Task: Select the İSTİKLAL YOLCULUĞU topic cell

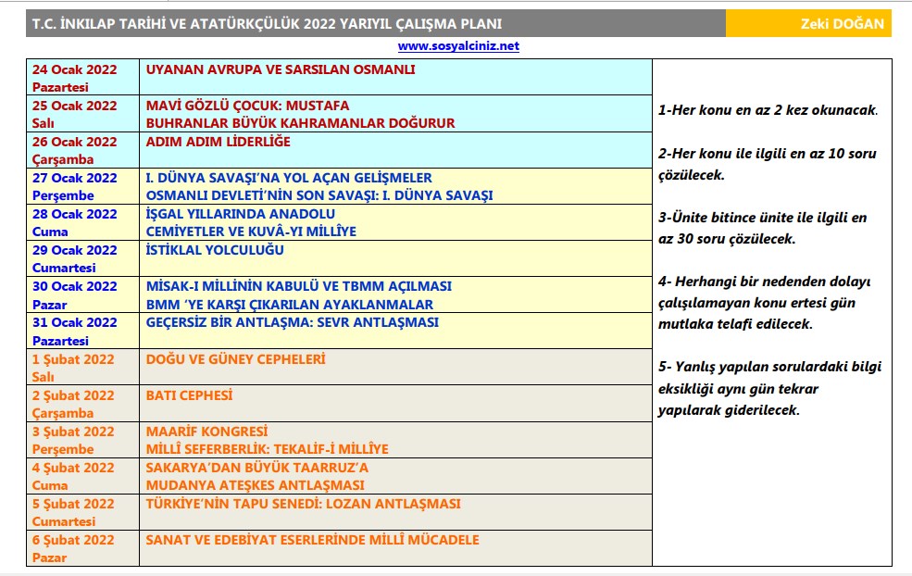Action: coord(215,250)
